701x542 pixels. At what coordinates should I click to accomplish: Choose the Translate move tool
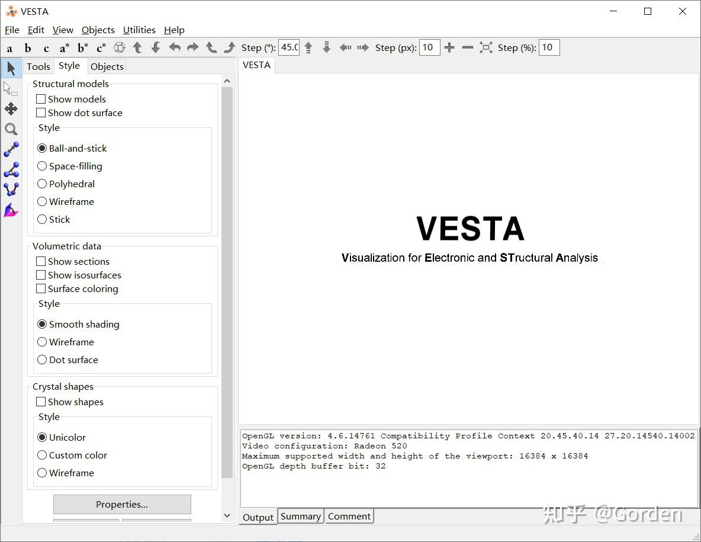click(11, 108)
